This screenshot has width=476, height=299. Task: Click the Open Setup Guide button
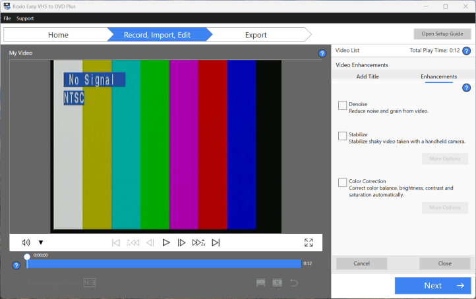(x=442, y=34)
